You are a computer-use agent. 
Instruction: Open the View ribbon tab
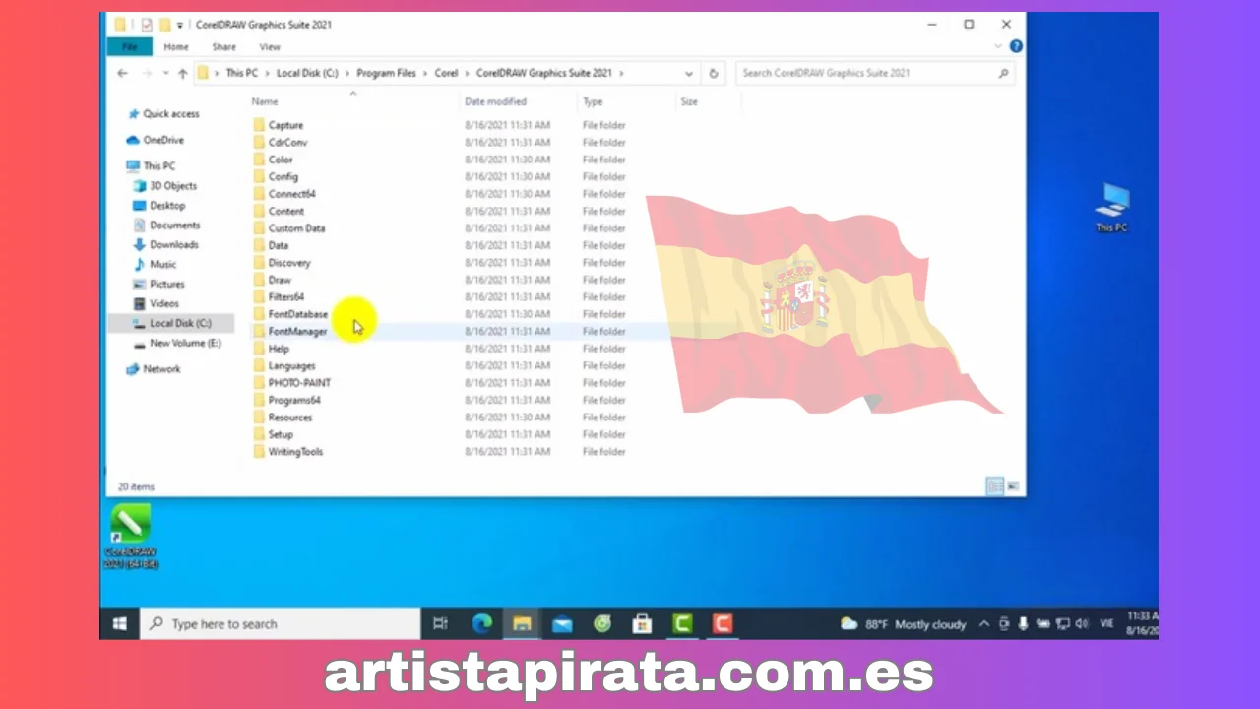pyautogui.click(x=270, y=47)
